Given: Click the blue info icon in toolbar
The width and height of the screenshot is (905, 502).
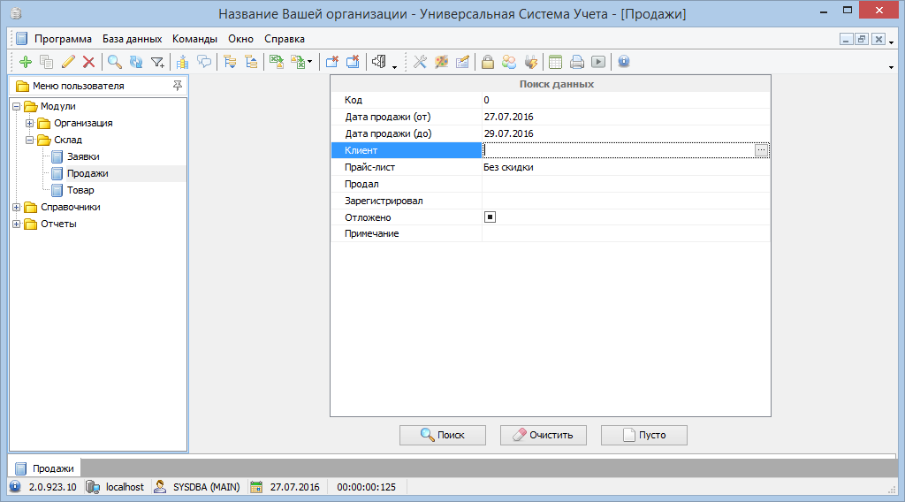Looking at the screenshot, I should 623,62.
